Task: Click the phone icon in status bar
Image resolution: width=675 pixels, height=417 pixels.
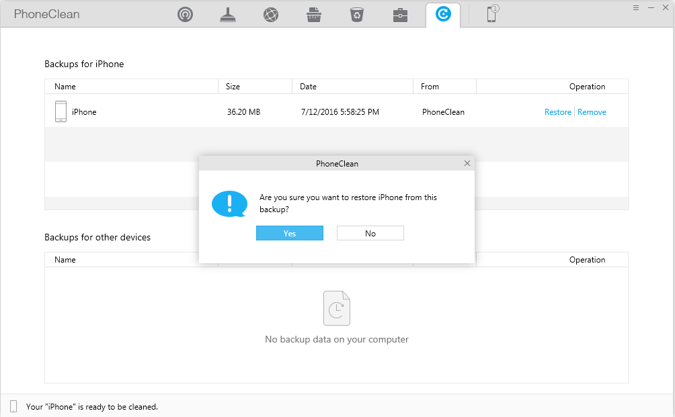Action: [13, 406]
